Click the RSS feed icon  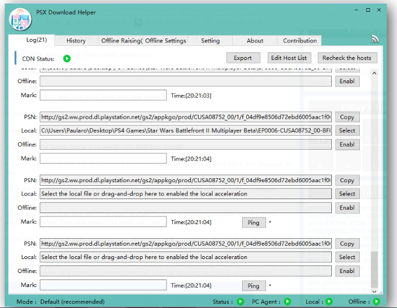point(375,39)
